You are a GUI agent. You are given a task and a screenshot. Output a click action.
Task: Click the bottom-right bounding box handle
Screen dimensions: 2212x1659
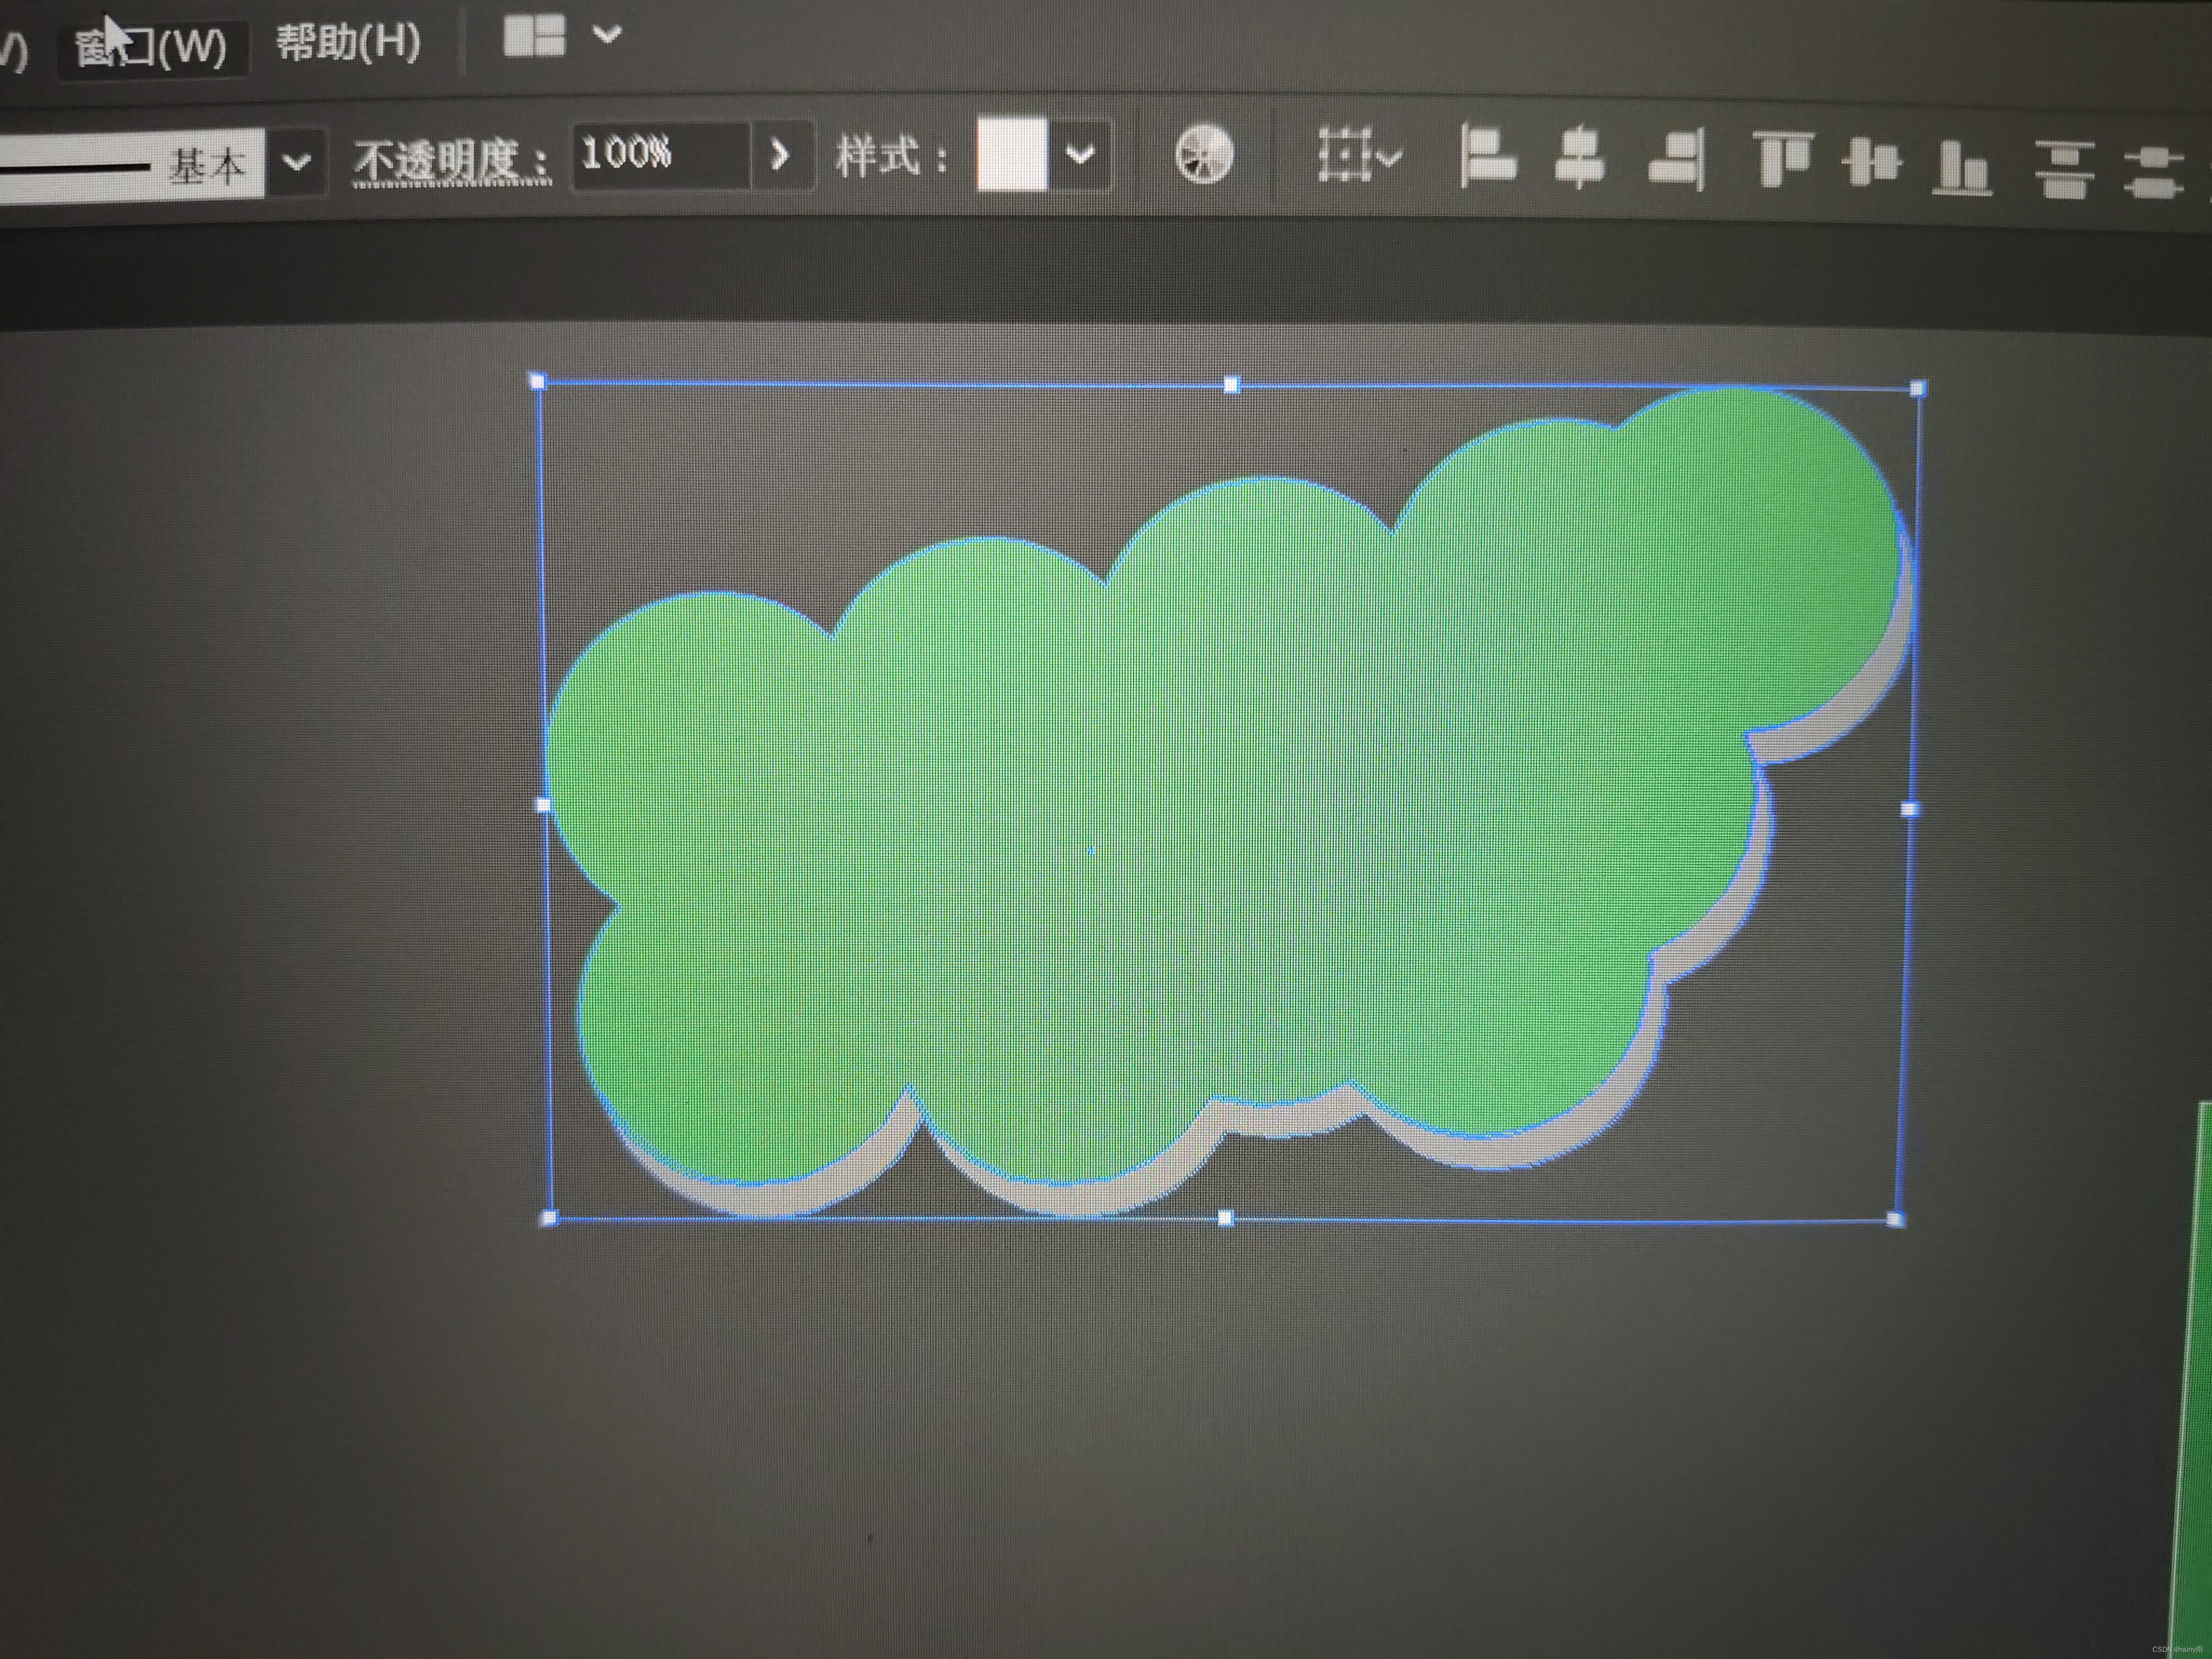[x=1896, y=1219]
